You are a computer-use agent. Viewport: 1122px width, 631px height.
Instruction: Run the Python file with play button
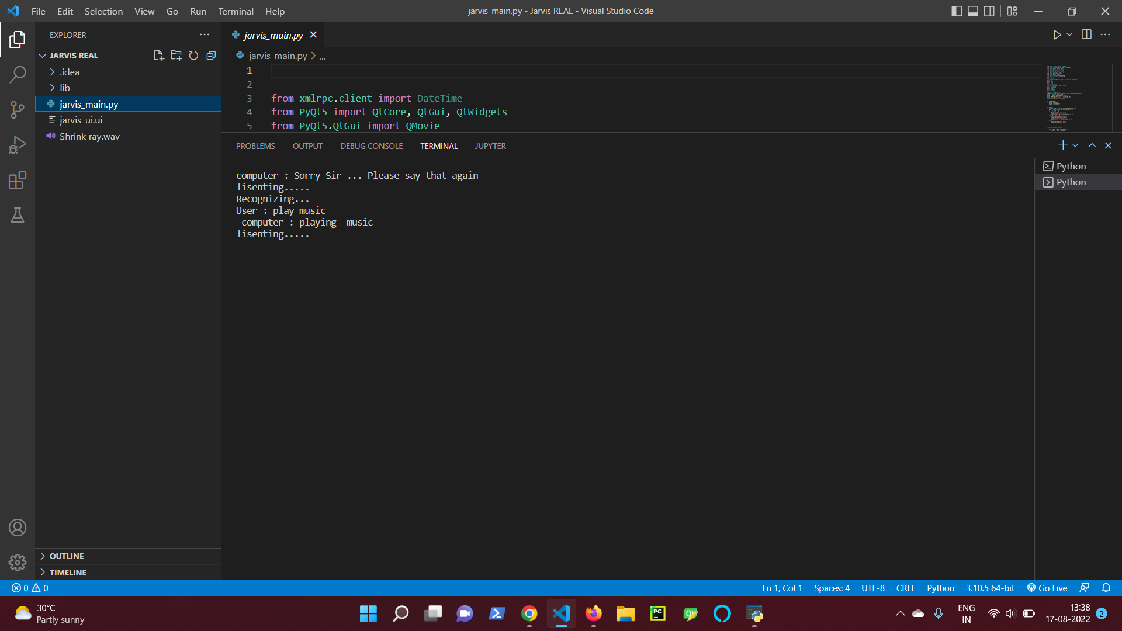click(1057, 35)
